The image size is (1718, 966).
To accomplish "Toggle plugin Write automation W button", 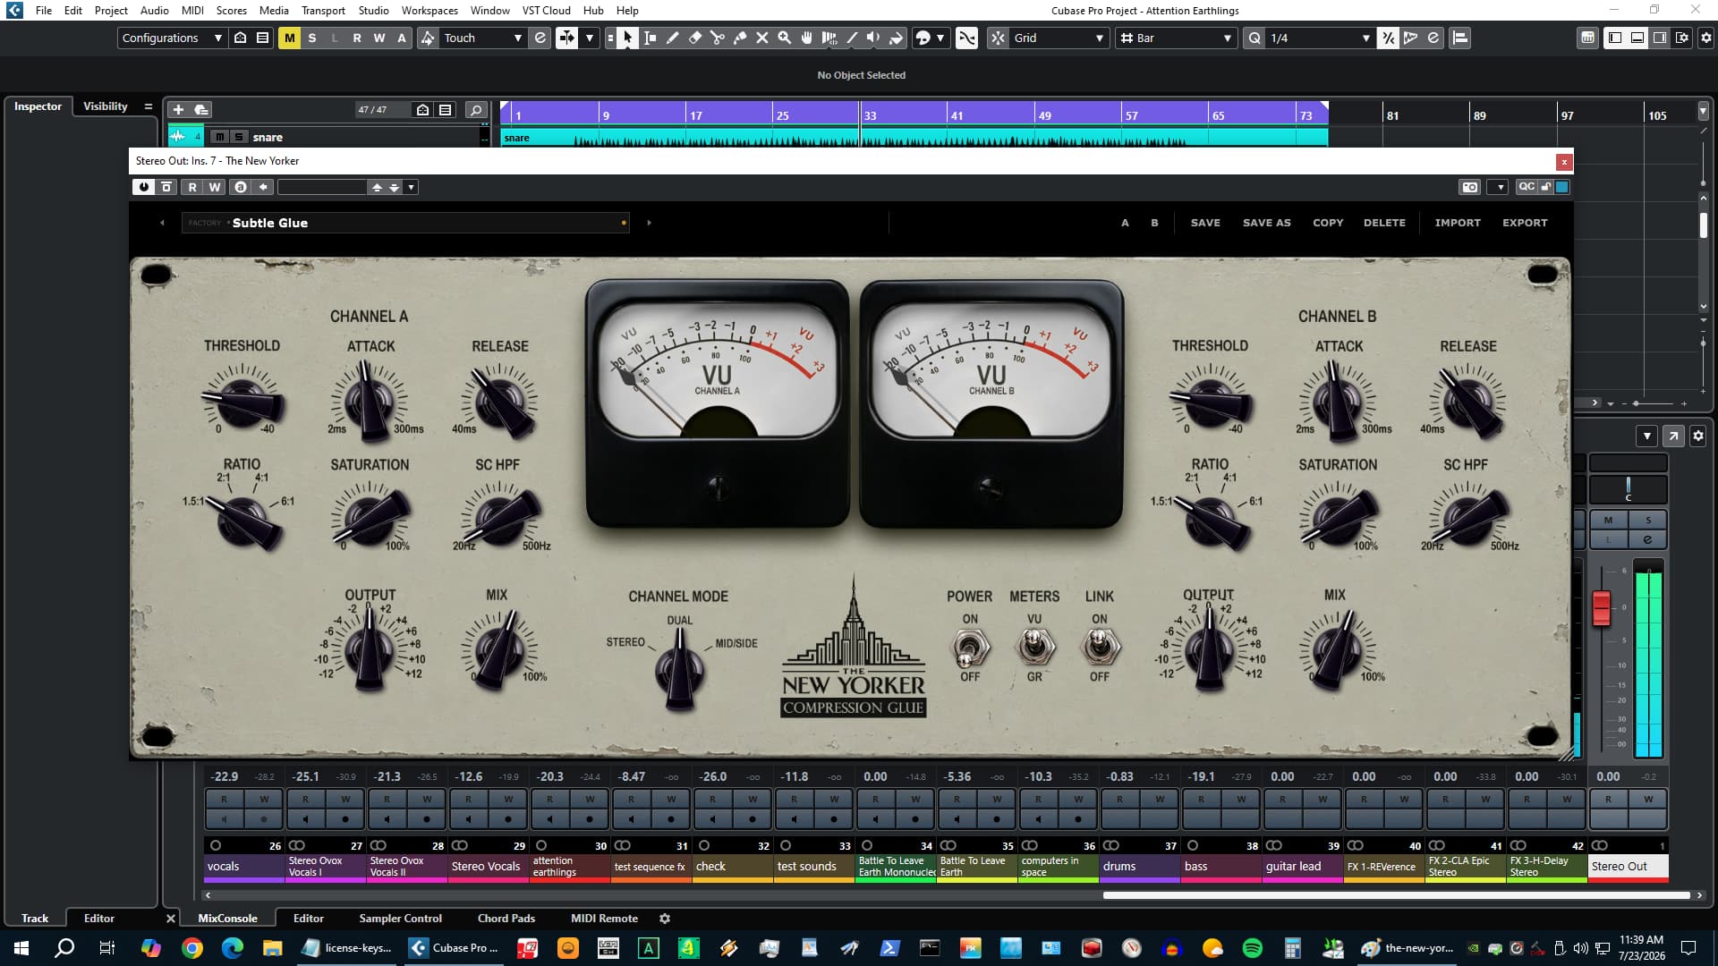I will (215, 187).
